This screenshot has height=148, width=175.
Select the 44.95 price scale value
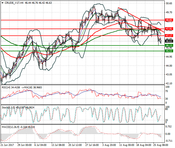click(x=169, y=57)
